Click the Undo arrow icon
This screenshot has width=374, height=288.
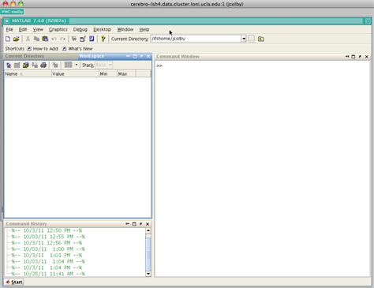point(54,39)
